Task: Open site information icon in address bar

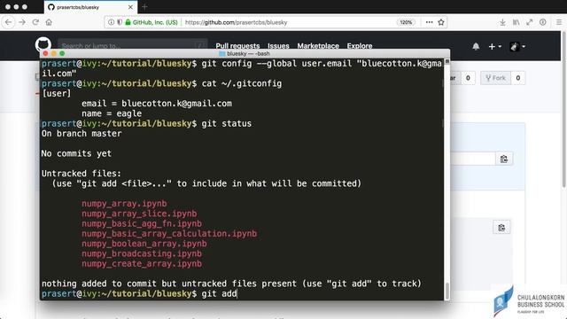Action: tap(111, 22)
